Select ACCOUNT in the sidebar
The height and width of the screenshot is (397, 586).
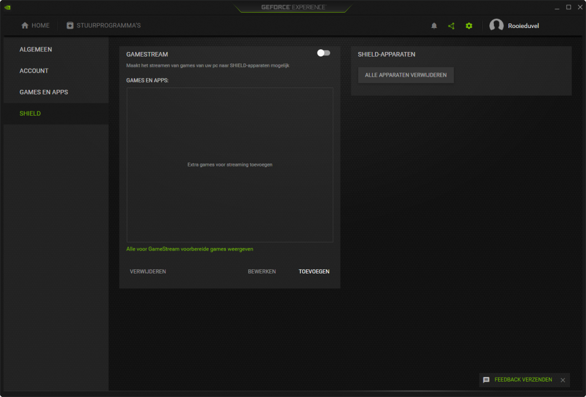coord(56,70)
